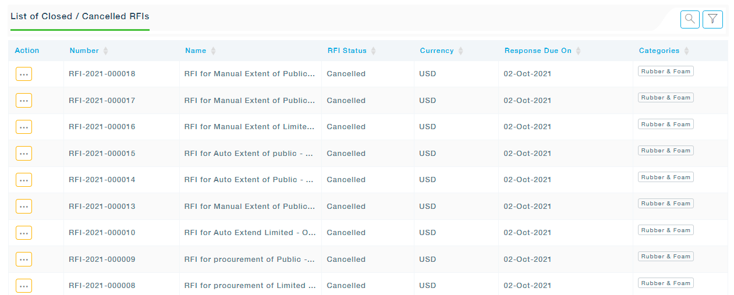
Task: Open action menu for RFI-2021-000017
Action: (24, 101)
